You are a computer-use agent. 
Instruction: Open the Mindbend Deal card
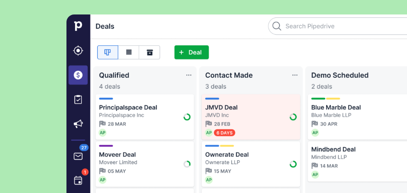click(357, 162)
